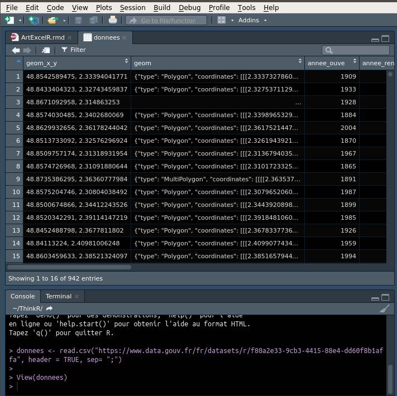Viewport: 397px width, 396px height.
Task: Close the ArtExcelR.rmd tab
Action: pos(69,38)
